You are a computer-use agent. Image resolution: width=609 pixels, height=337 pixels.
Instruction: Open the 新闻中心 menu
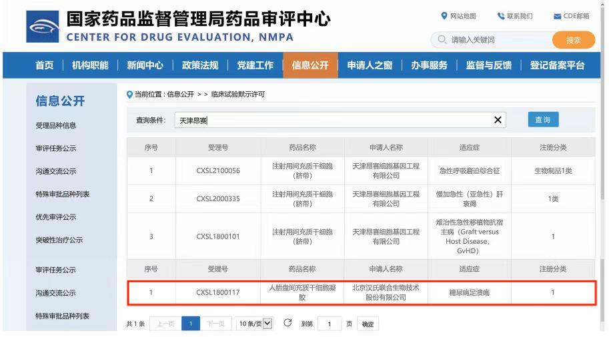coord(145,65)
